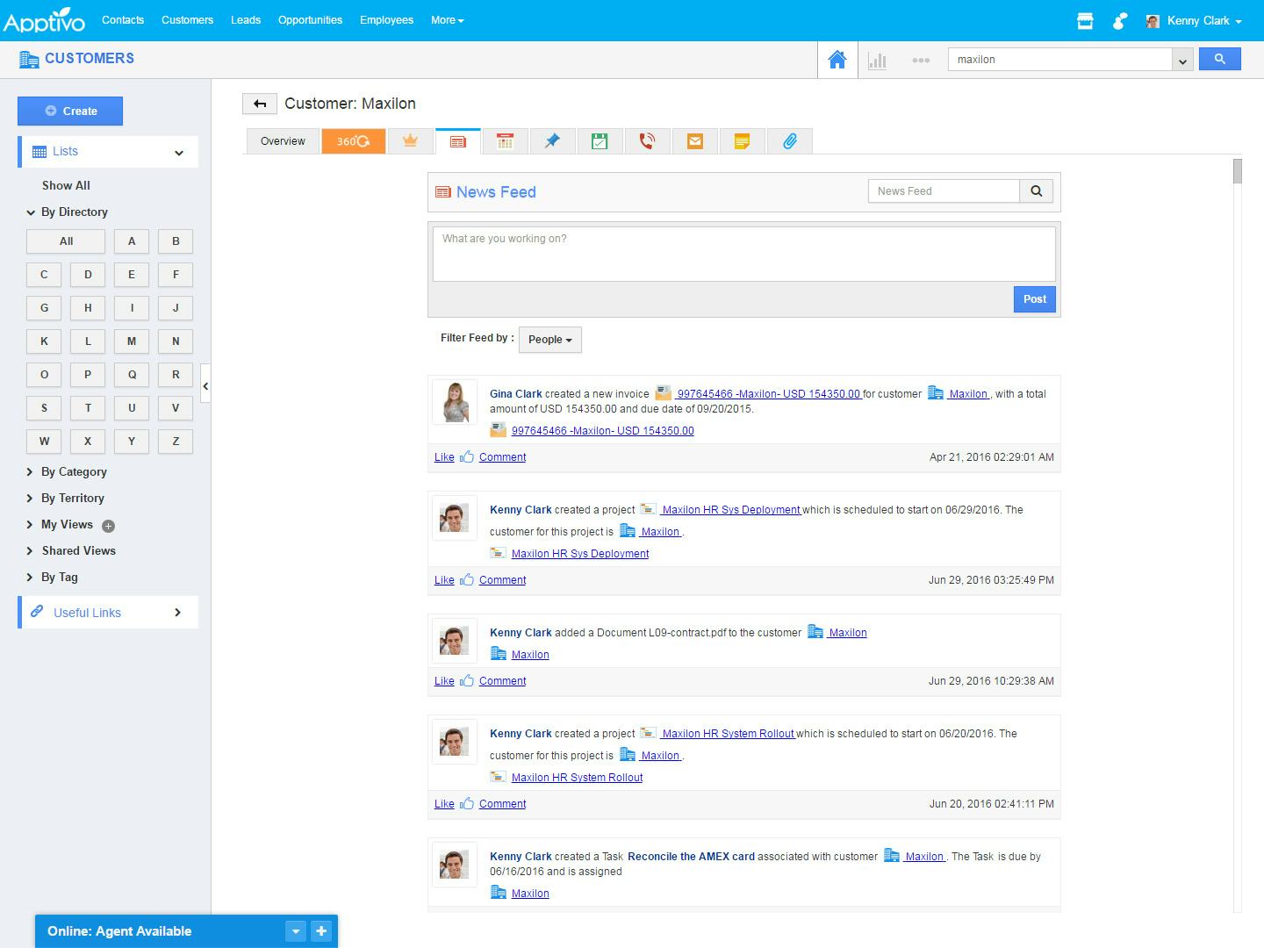Screen dimensions: 1264x948
Task: Click the plus icon beside My Views
Action: point(108,526)
